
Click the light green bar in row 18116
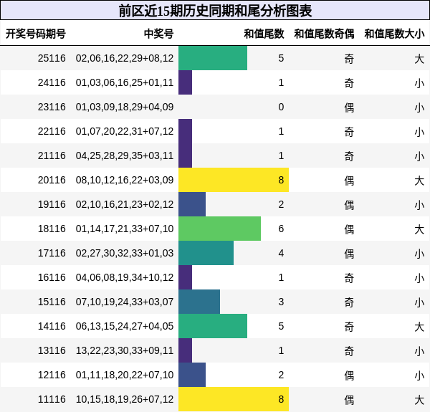coord(220,229)
